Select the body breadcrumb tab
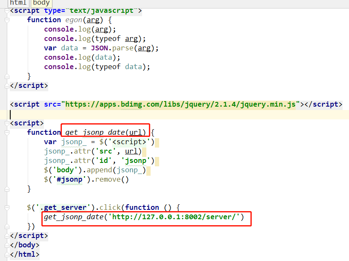This screenshot has width=349, height=261. pyautogui.click(x=41, y=3)
